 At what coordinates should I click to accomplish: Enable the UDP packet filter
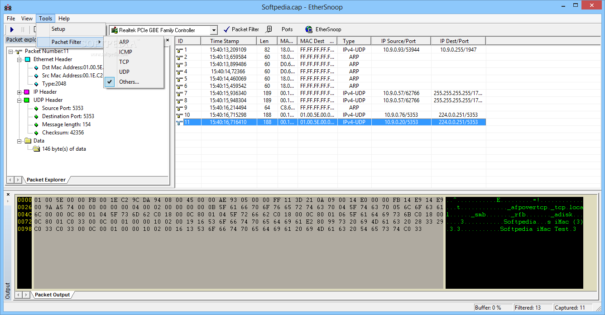click(134, 72)
